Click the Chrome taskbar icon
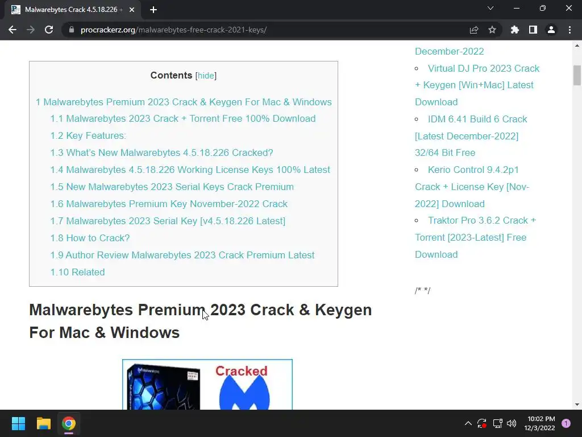The image size is (582, 437). click(x=69, y=423)
